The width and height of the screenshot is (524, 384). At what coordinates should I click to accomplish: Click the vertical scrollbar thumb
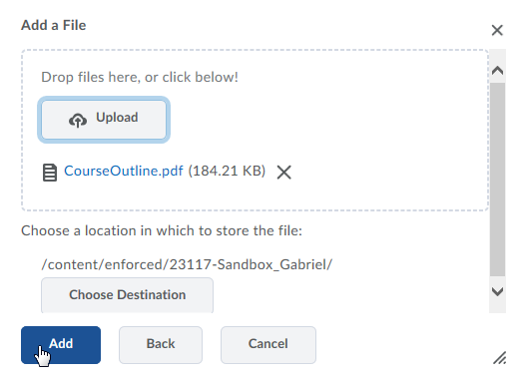point(498,180)
